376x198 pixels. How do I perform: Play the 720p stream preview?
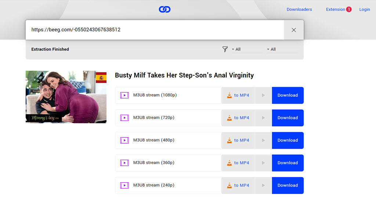pos(263,118)
